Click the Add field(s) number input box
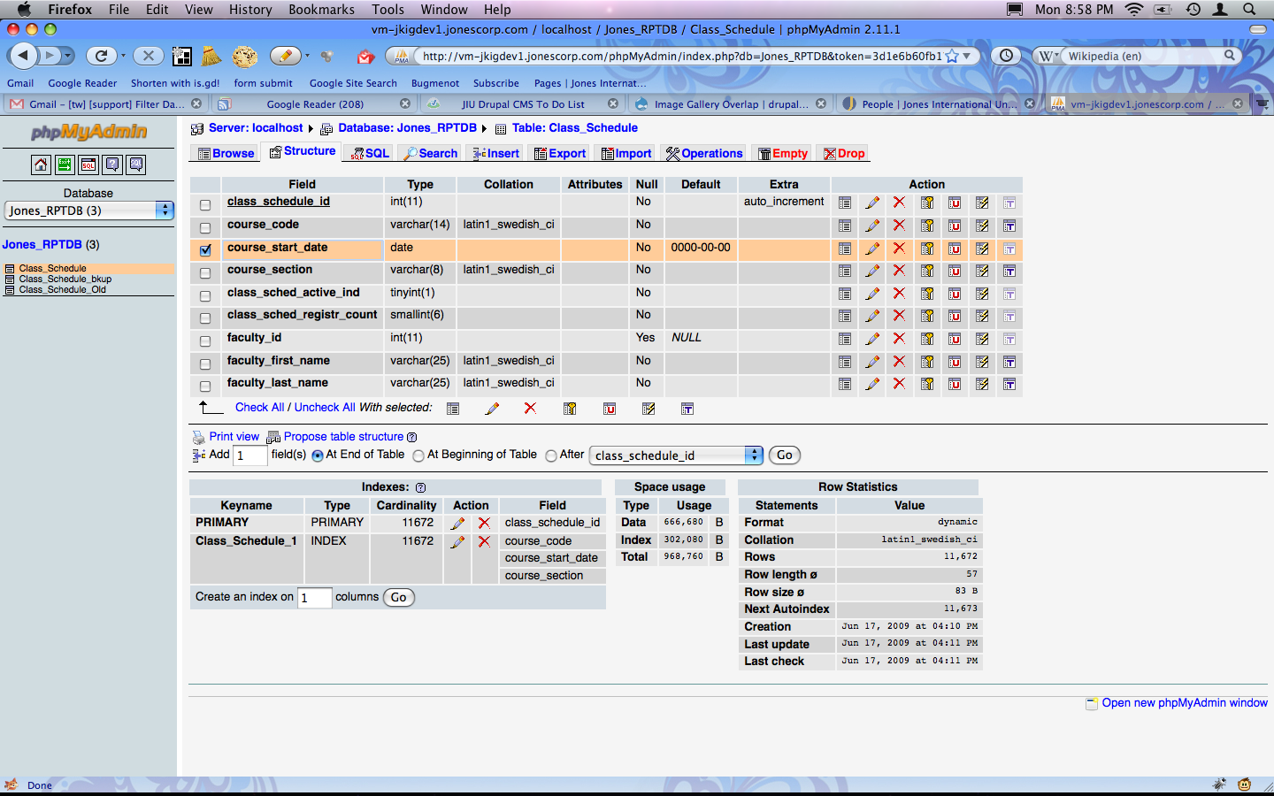The height and width of the screenshot is (796, 1274). [x=249, y=455]
